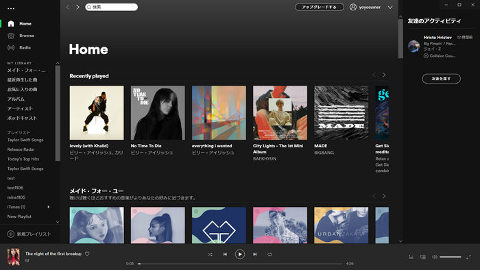This screenshot has height=270, width=480.
Task: Open the lovely (with Khalid) cover
Action: [97, 113]
